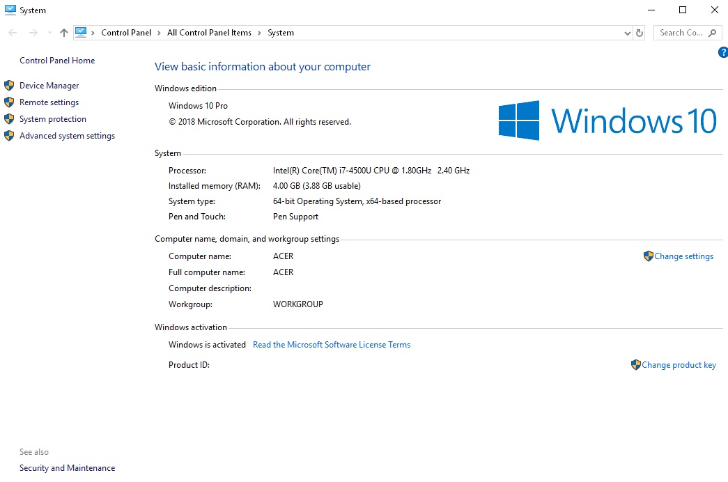
Task: Click the forward navigation arrow
Action: [x=33, y=33]
